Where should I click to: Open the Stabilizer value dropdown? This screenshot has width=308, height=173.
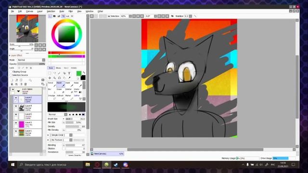(x=191, y=16)
